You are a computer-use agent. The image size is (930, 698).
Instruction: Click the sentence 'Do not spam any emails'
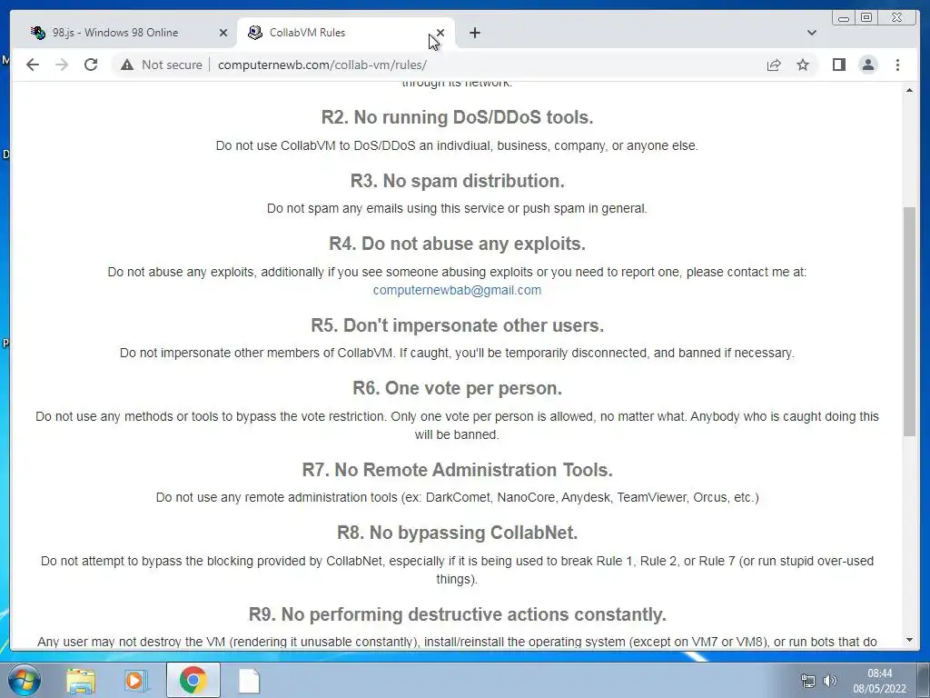pos(457,208)
